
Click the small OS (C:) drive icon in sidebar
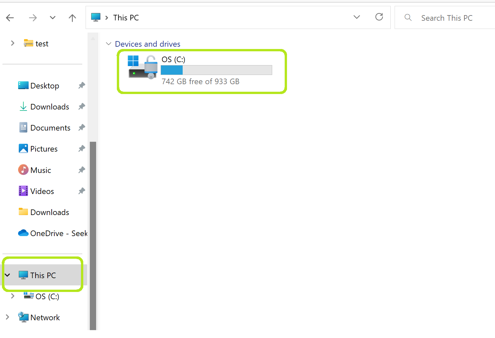(x=29, y=296)
